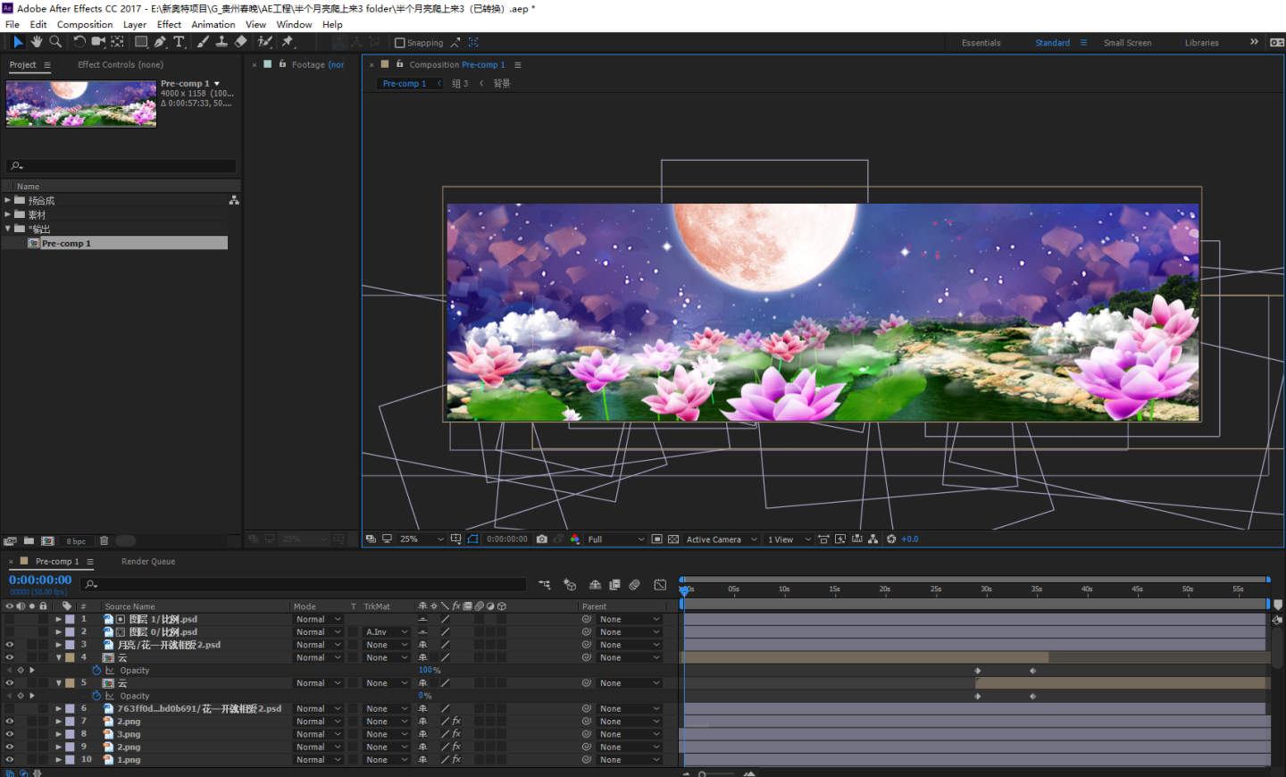Image resolution: width=1286 pixels, height=777 pixels.
Task: Toggle the mask and shape path visibility icon
Action: 472,539
